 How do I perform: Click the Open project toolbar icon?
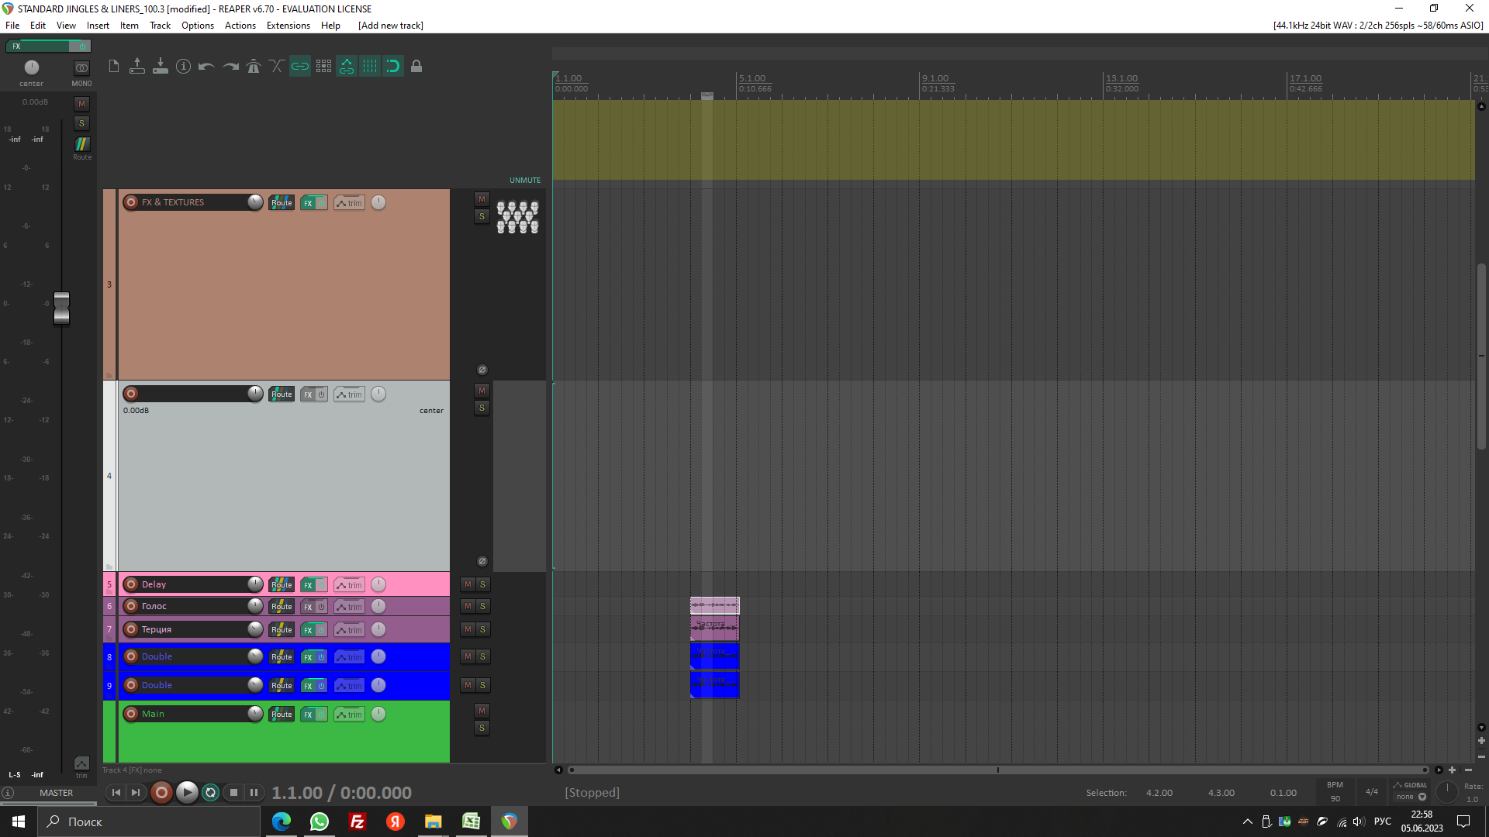137,67
